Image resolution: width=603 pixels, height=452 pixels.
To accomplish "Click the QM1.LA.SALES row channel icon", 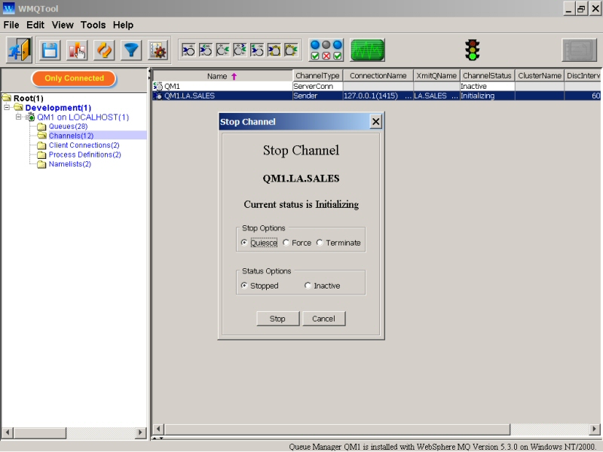I will [158, 96].
